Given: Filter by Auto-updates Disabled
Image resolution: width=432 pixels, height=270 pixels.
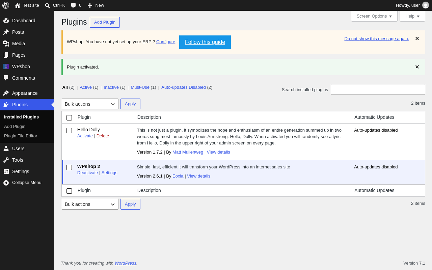Looking at the screenshot, I should [x=184, y=87].
